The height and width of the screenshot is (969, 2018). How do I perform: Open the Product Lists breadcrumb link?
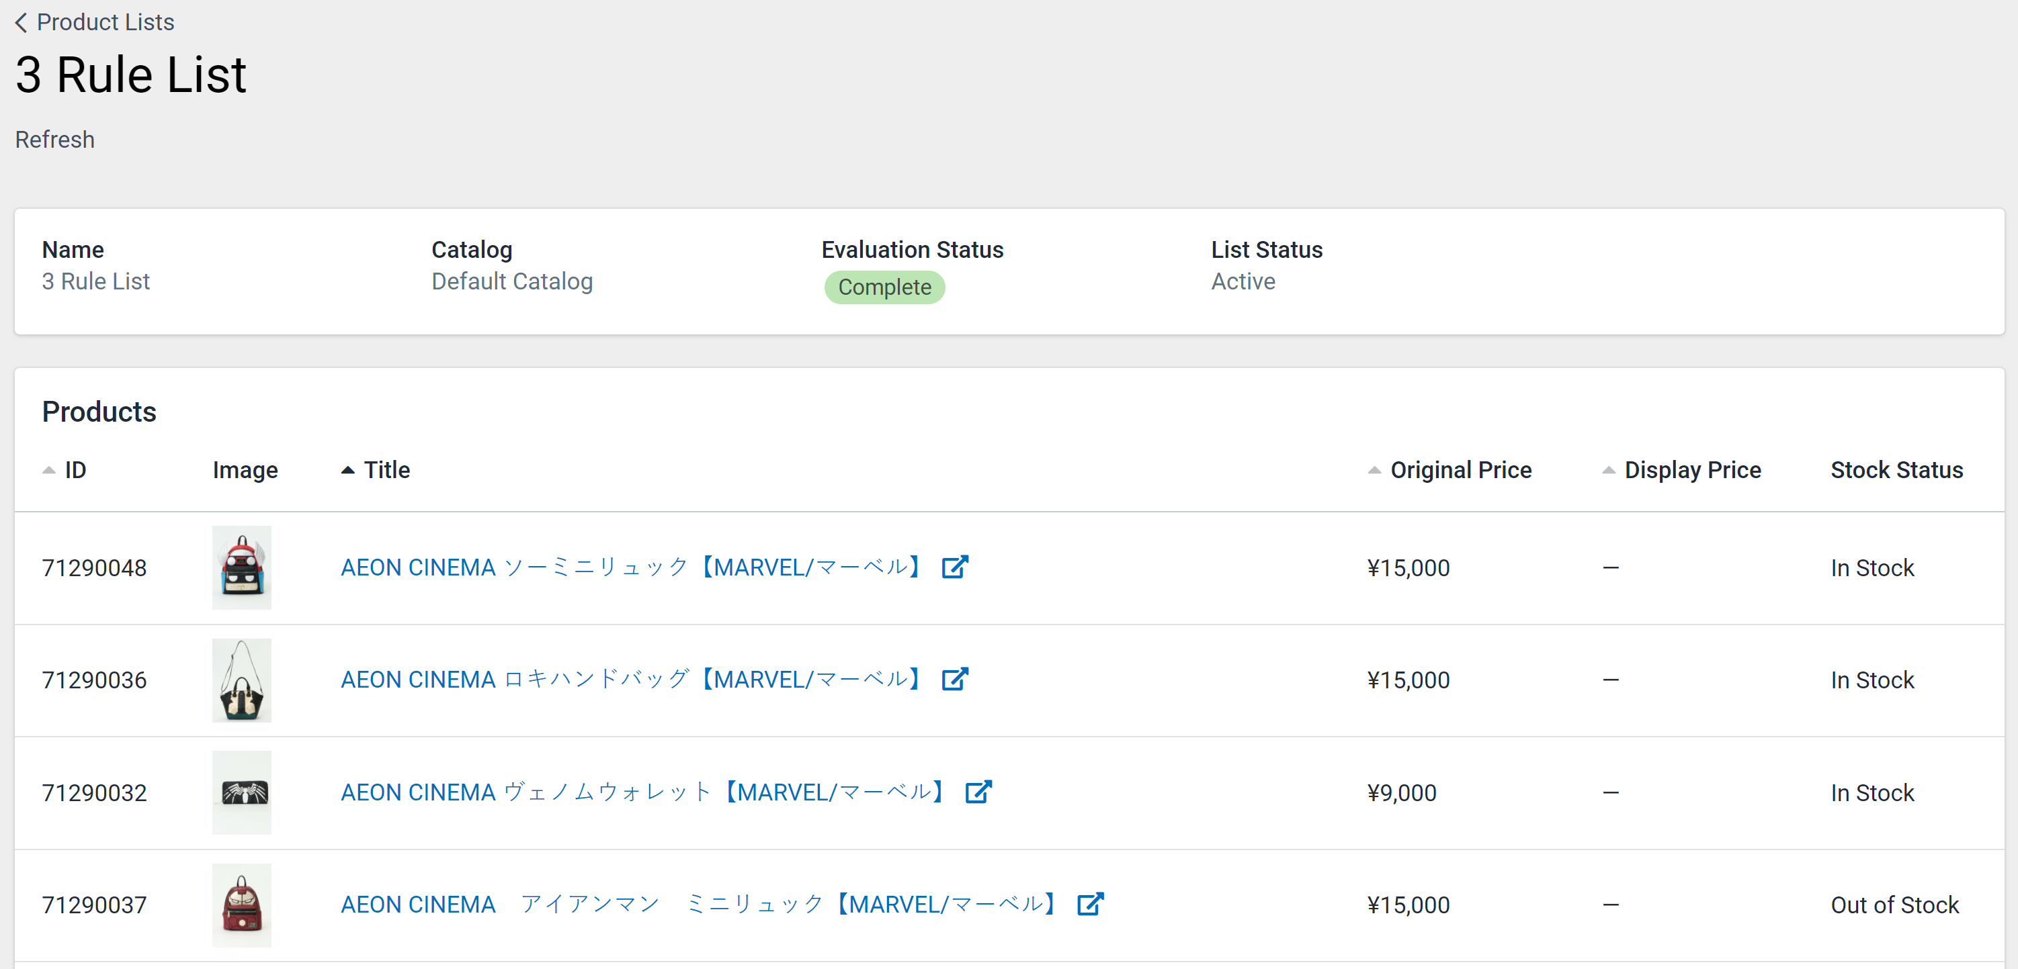click(105, 23)
